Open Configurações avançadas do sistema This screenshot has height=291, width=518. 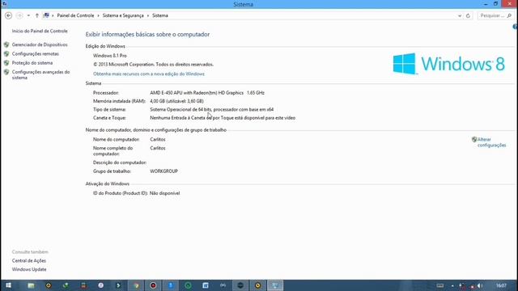click(40, 74)
